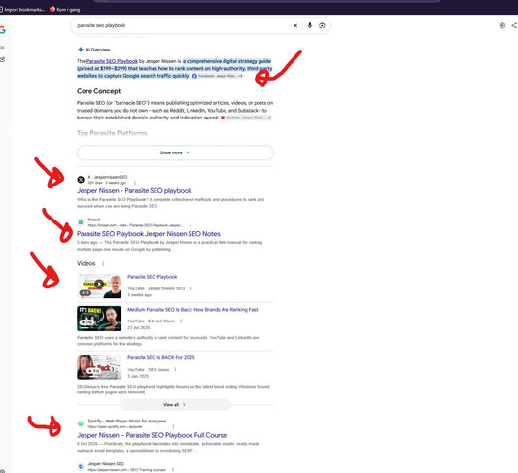518x473 pixels.
Task: Open the 'Parasite SEO Playbook' video title
Action: point(153,277)
